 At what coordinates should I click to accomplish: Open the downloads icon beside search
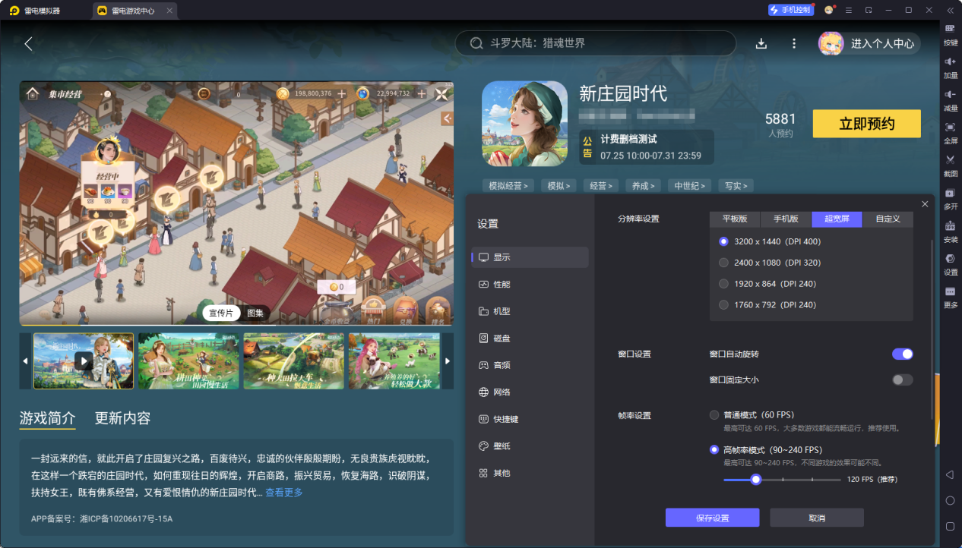[x=761, y=43]
